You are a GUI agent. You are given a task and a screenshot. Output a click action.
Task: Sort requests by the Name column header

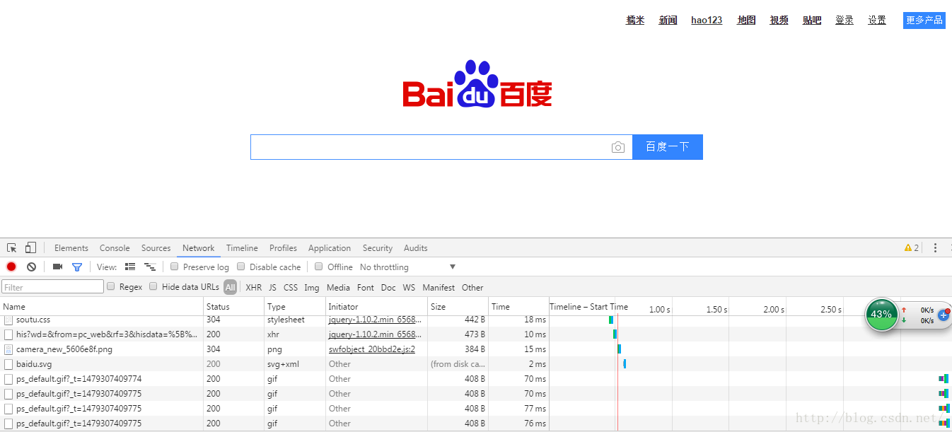[x=102, y=307]
